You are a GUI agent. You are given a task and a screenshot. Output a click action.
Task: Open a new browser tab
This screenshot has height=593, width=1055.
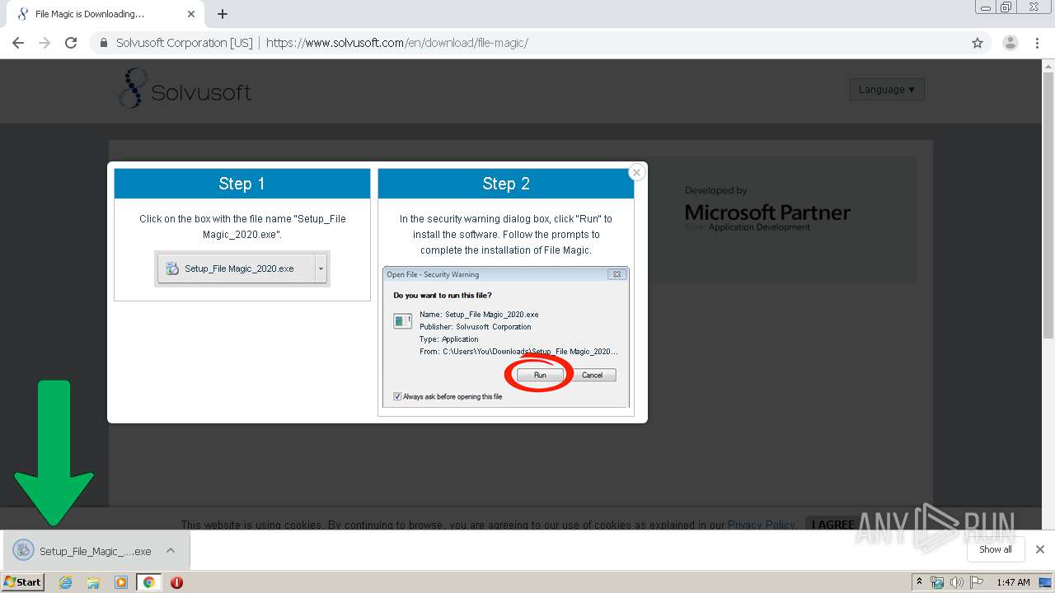coord(223,14)
